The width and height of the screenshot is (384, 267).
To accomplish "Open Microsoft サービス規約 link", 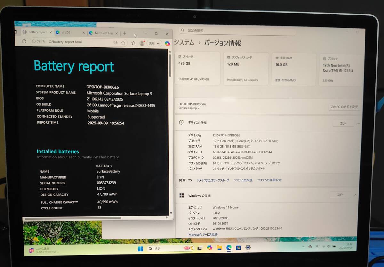I will pyautogui.click(x=203, y=234).
